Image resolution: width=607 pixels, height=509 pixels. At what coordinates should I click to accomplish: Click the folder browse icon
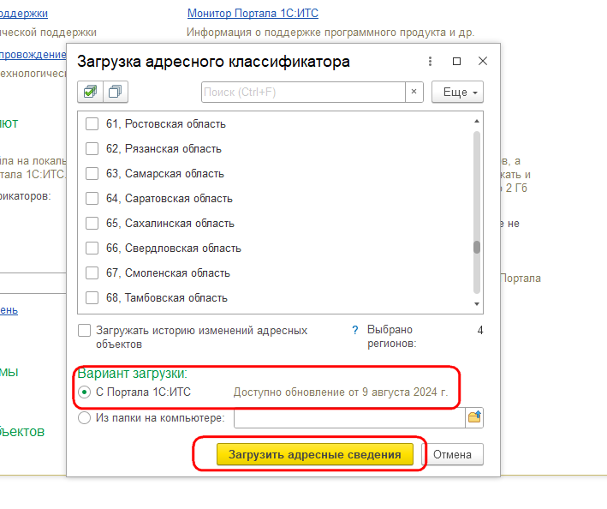coord(474,417)
